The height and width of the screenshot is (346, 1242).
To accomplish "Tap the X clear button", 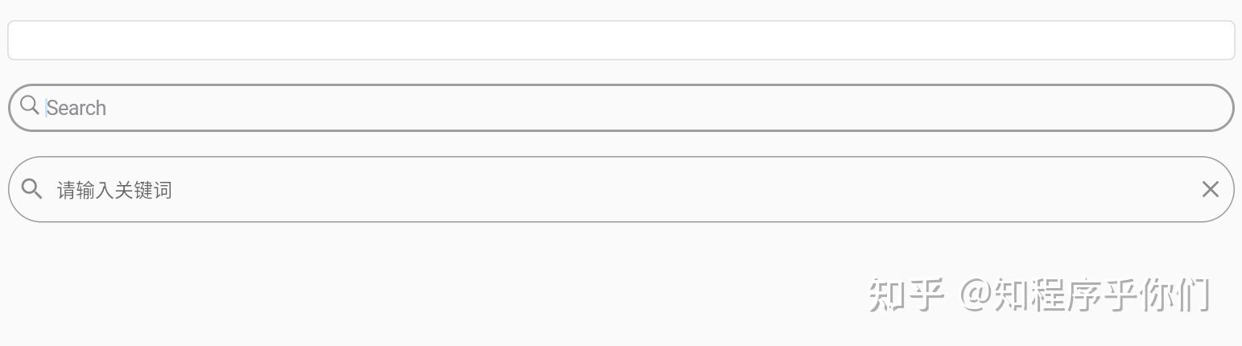I will click(x=1210, y=189).
